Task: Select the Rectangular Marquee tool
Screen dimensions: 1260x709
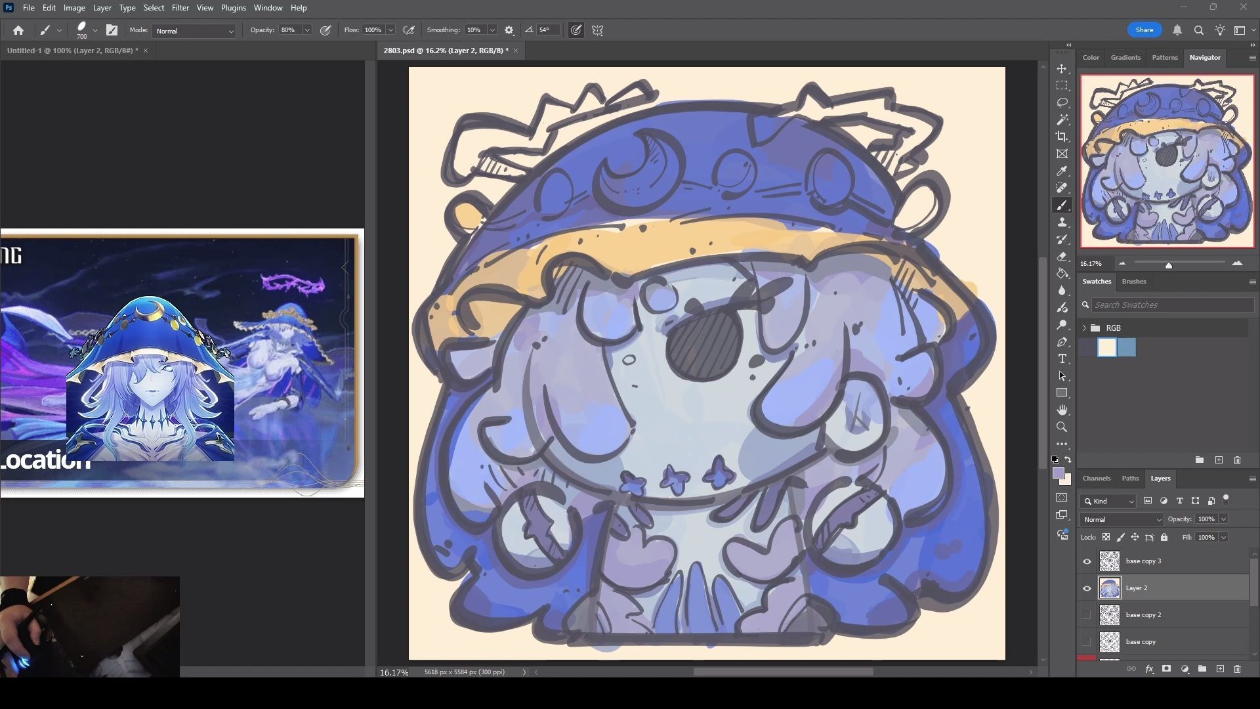Action: 1062,85
